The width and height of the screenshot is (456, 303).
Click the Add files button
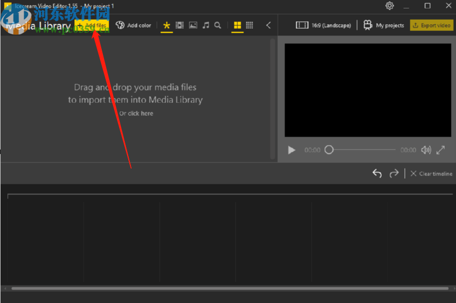point(92,26)
